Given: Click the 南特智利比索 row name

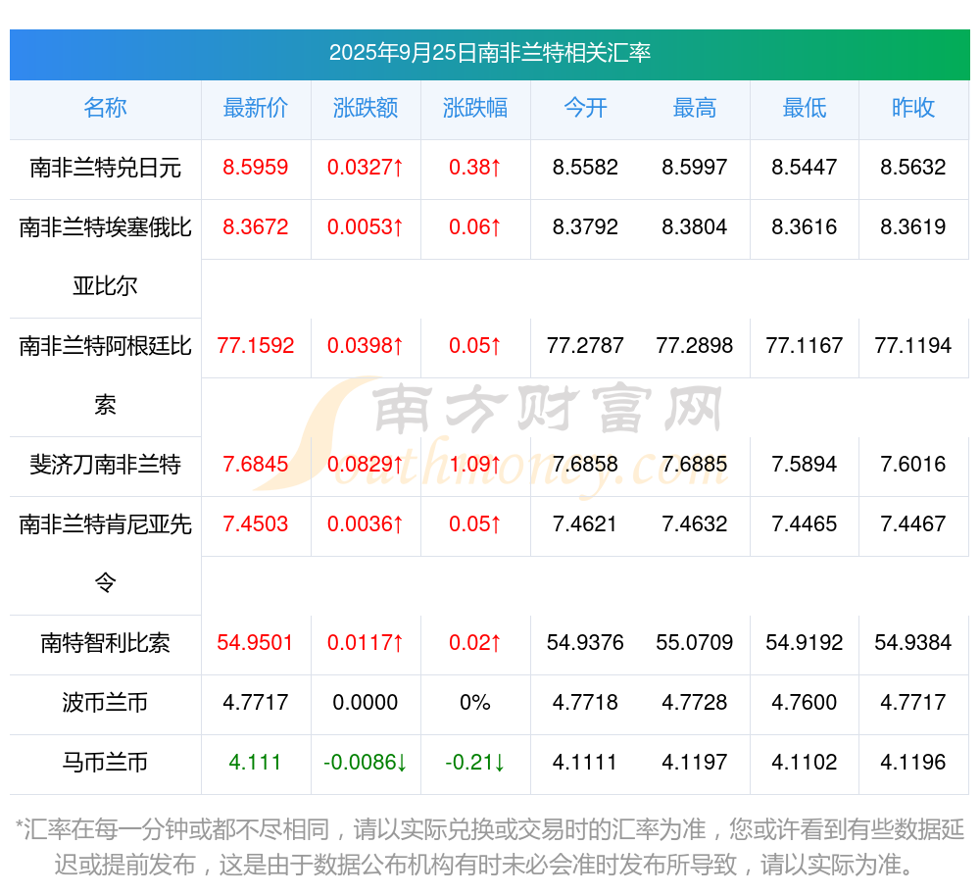Looking at the screenshot, I should click(x=105, y=643).
